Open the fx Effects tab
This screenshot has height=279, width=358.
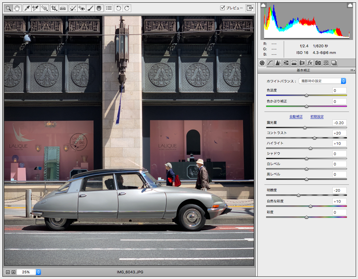(310, 63)
